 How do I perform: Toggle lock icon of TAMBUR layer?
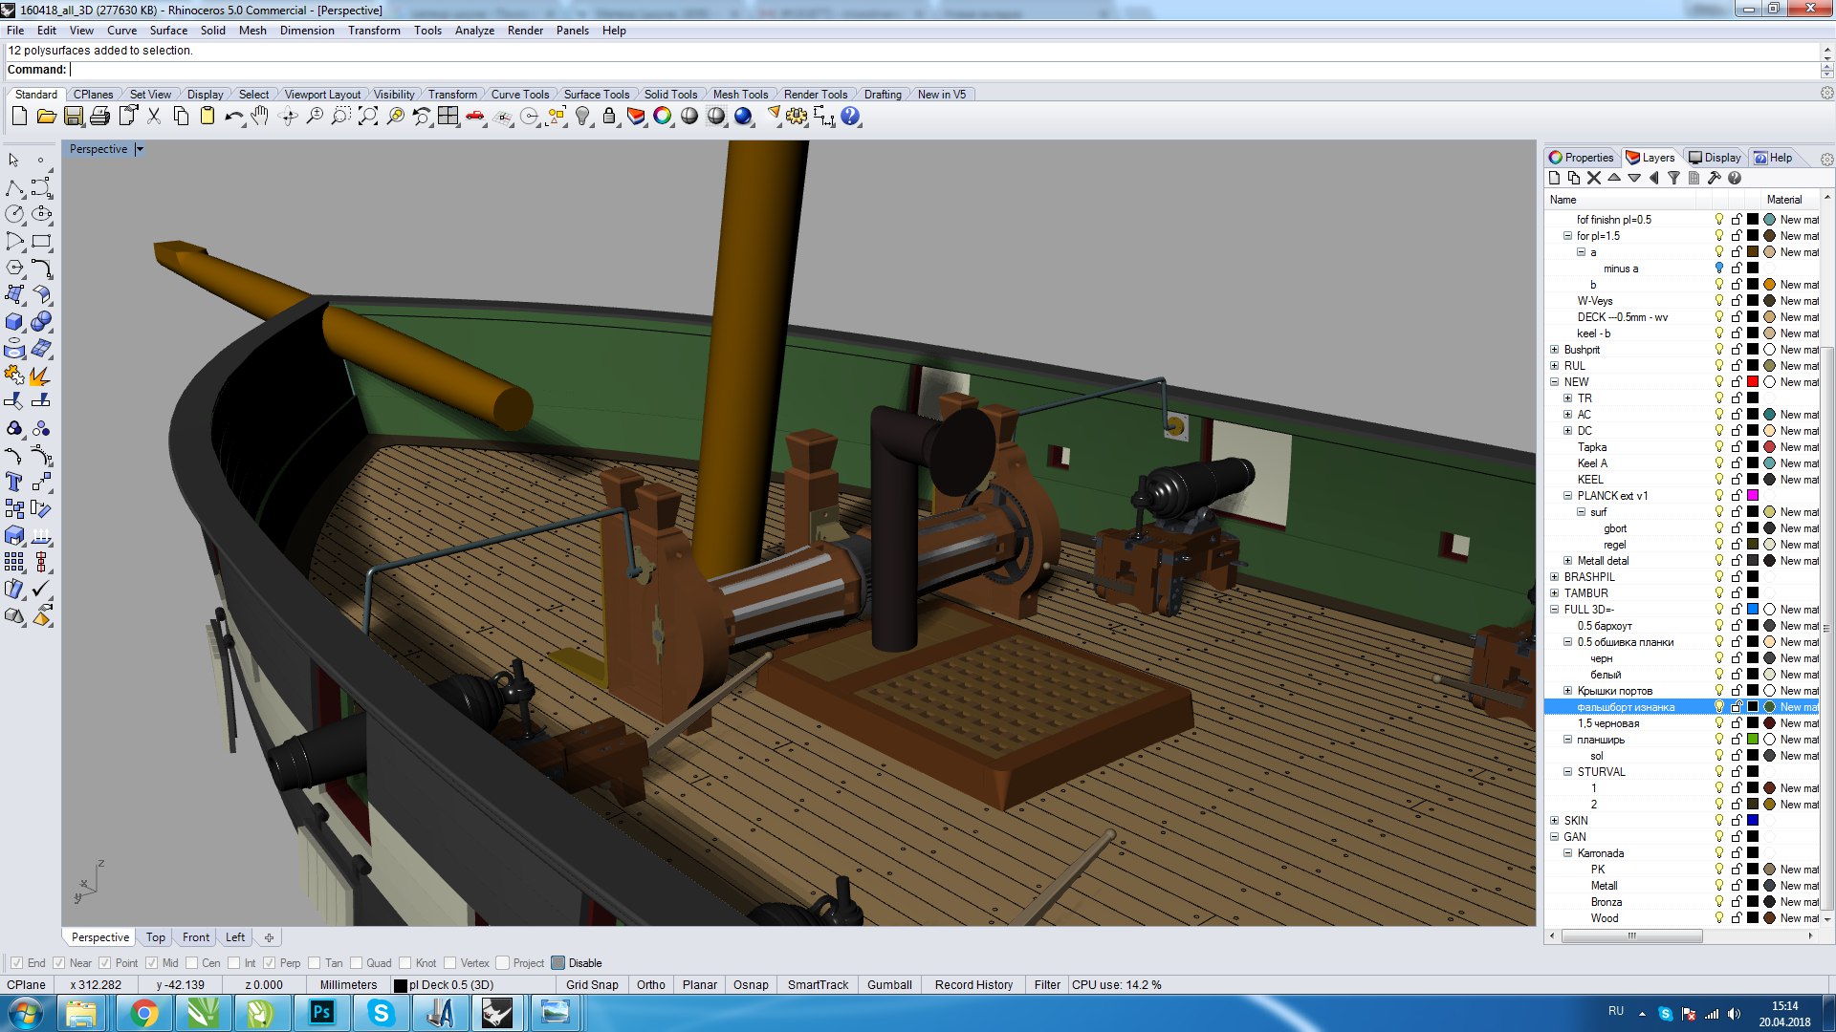click(x=1737, y=593)
